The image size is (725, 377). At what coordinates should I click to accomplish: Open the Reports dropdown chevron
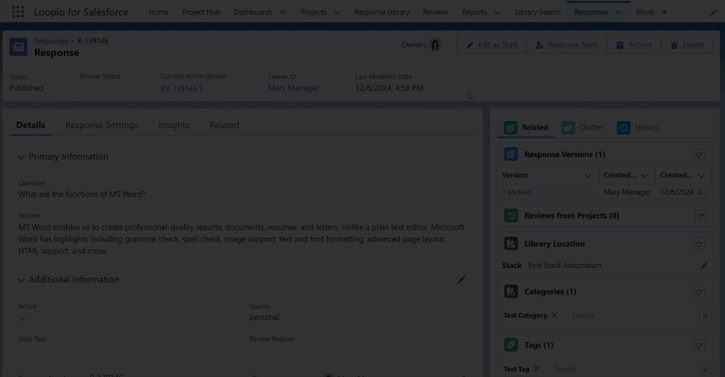coord(497,13)
